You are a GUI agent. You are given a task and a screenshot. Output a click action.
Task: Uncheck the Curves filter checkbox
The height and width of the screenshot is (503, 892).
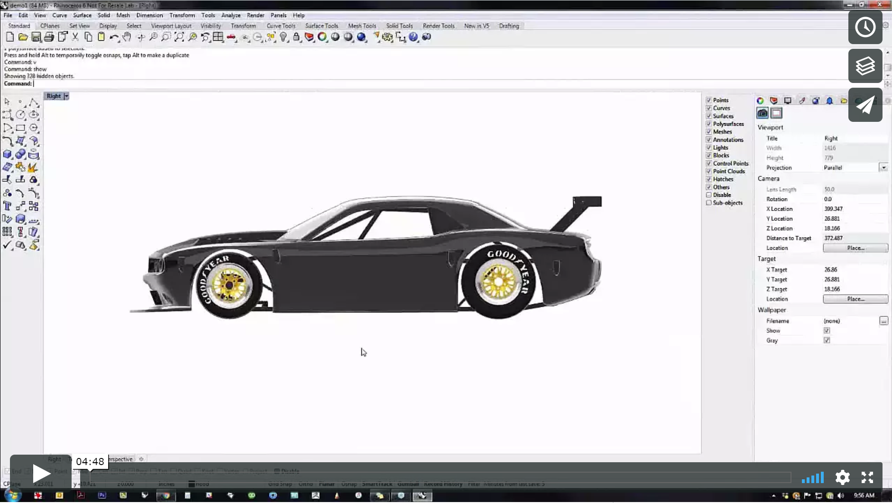click(708, 108)
